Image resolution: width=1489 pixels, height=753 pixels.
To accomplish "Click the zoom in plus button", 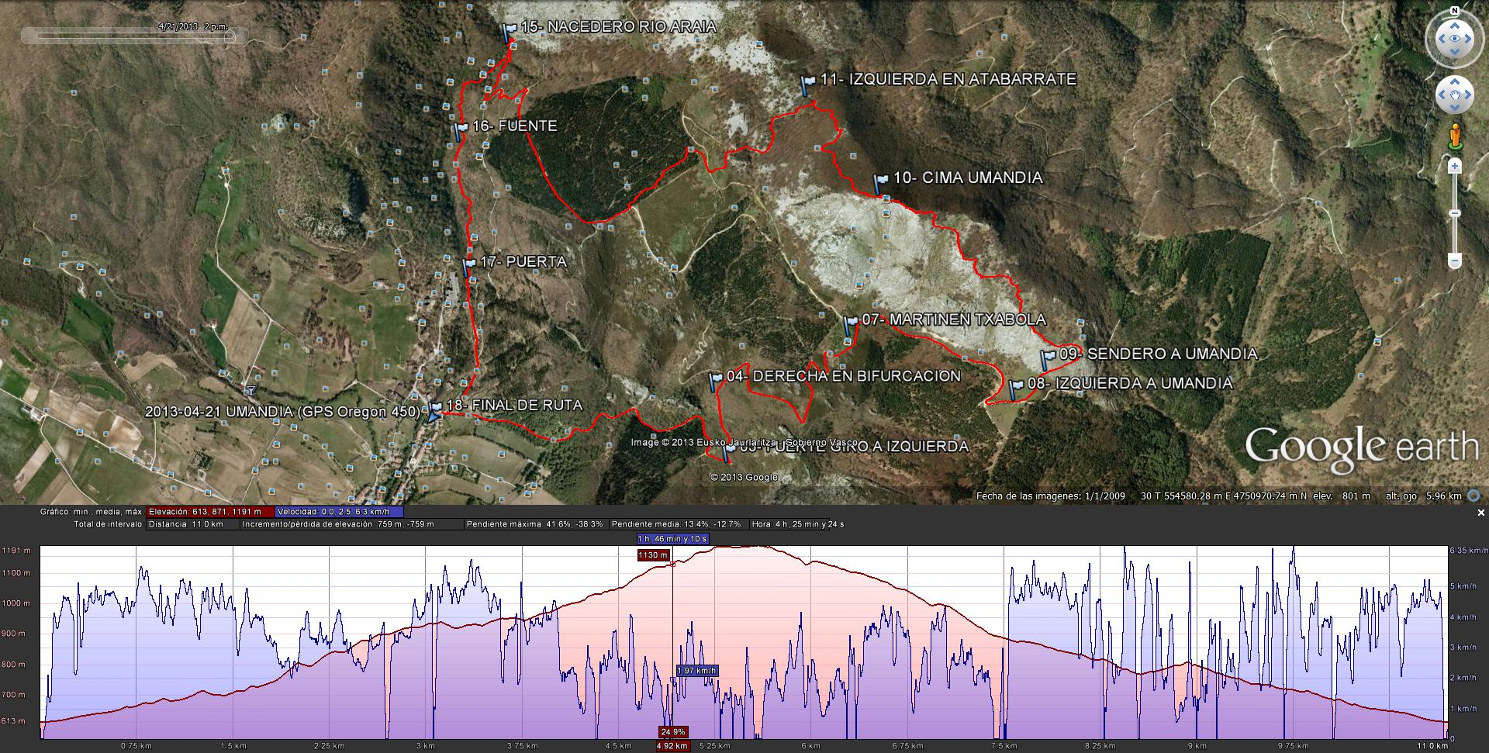I will (x=1455, y=167).
